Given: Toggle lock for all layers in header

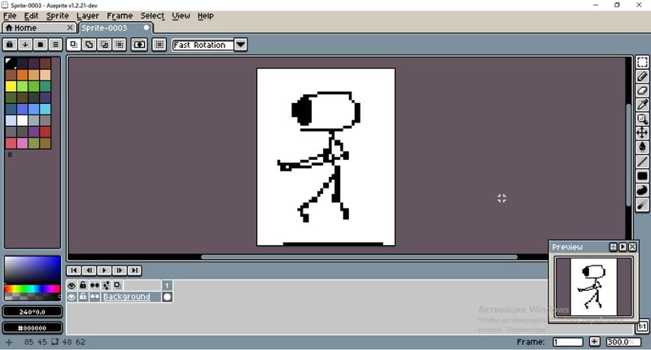Looking at the screenshot, I should [83, 285].
